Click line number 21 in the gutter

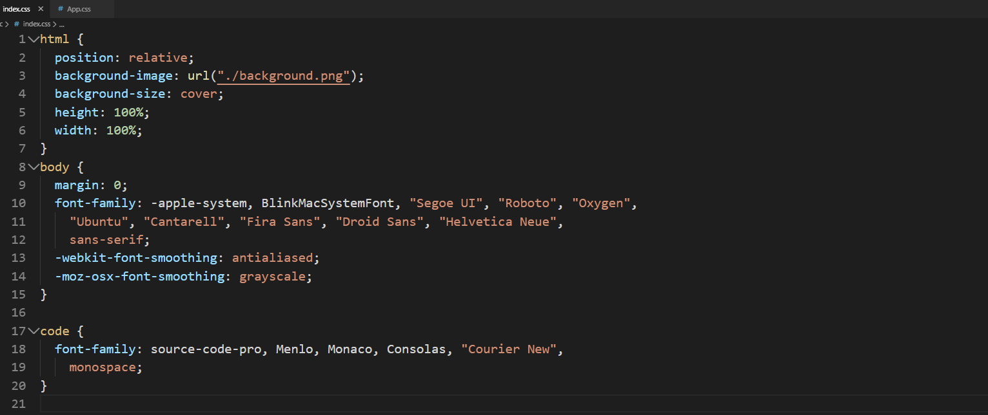point(19,404)
